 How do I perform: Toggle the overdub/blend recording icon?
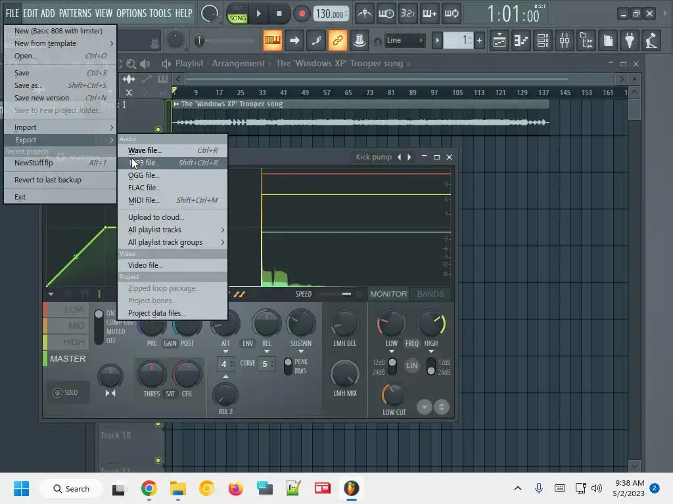click(430, 14)
